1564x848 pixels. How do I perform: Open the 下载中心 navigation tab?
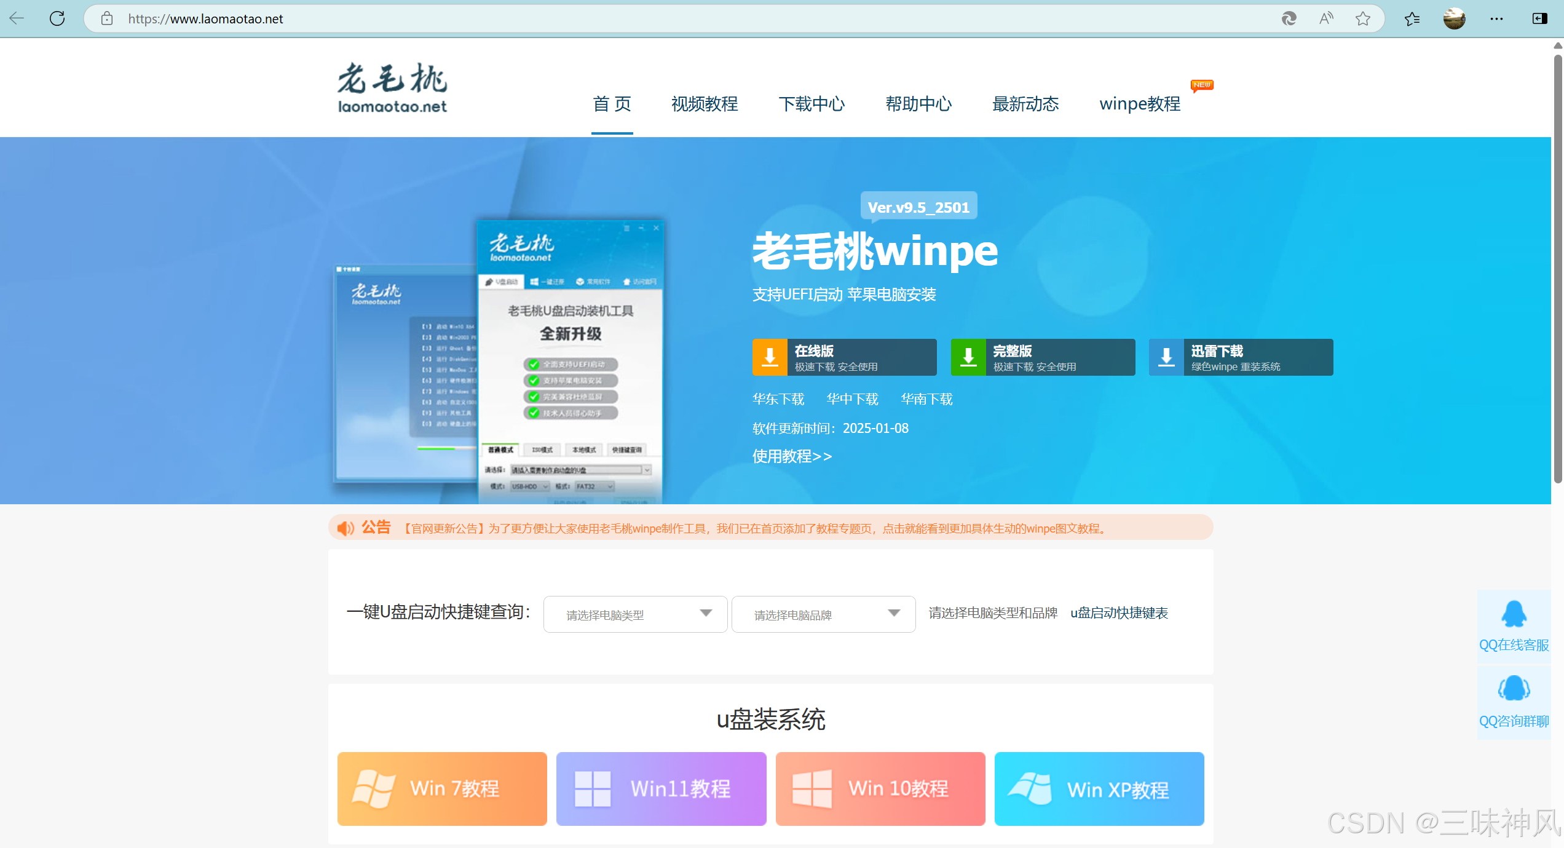pyautogui.click(x=812, y=104)
